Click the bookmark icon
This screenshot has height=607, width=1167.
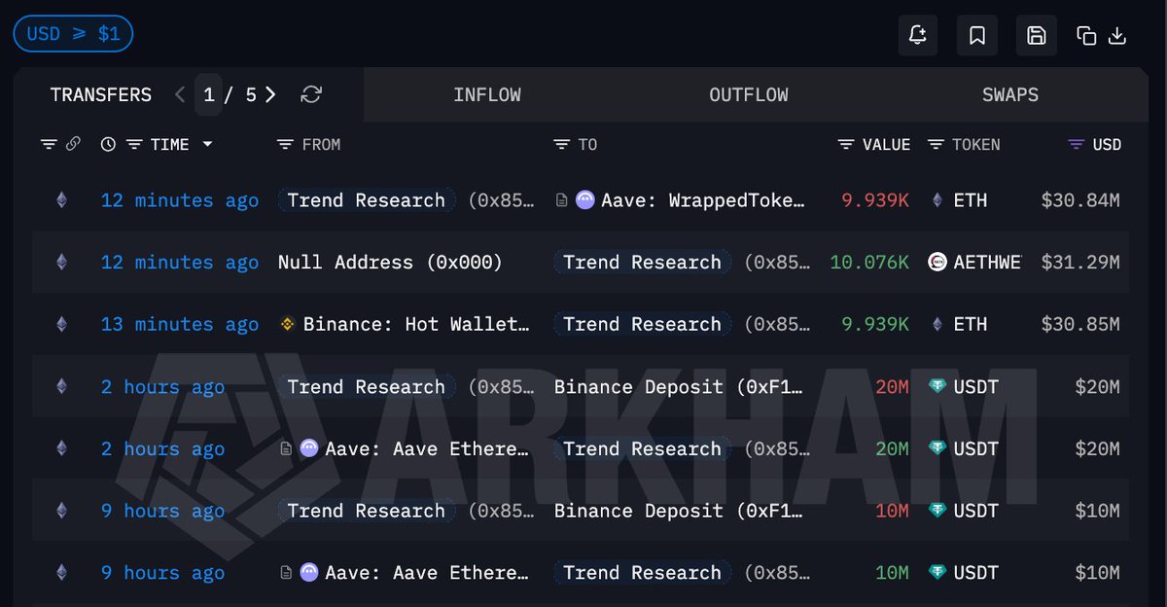(977, 36)
